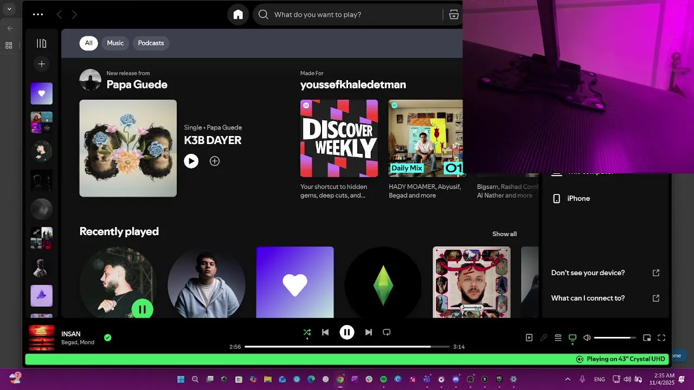Toggle shuffle off
Screen dimensions: 694x390
tap(307, 332)
